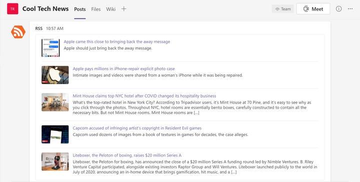Switch to the Posts tab

click(x=80, y=9)
